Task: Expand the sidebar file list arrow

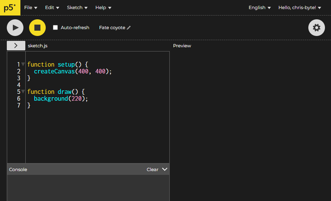Action: (x=16, y=45)
